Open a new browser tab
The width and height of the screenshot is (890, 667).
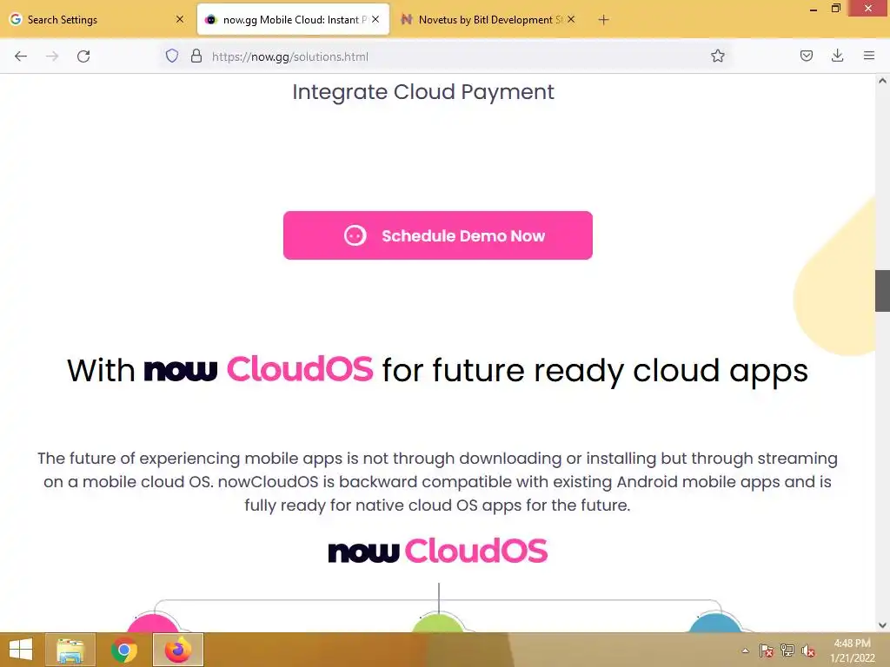(x=603, y=20)
